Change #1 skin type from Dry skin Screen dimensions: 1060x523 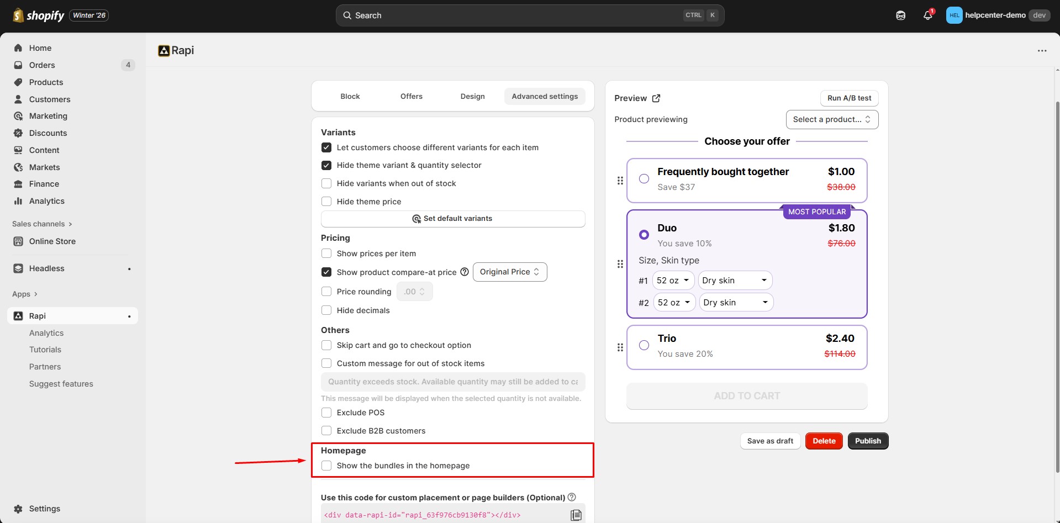(734, 280)
